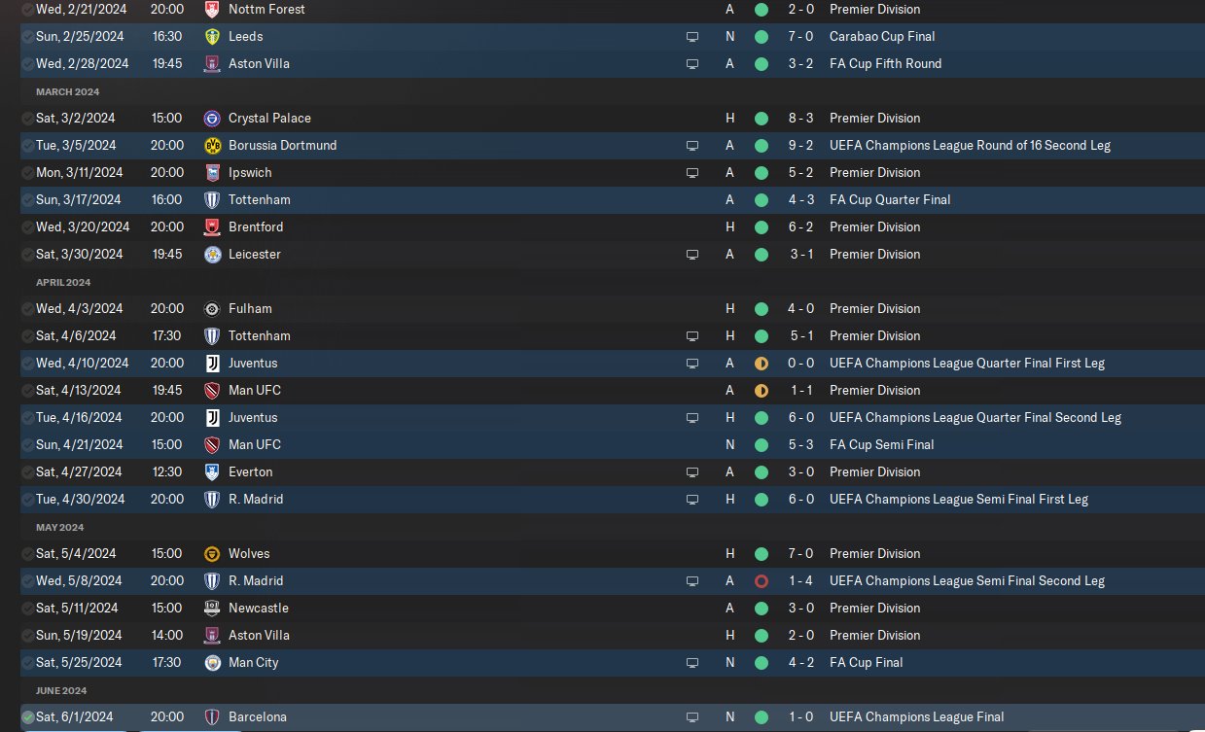Image resolution: width=1205 pixels, height=732 pixels.
Task: Click the Crystal Palace club badge
Action: 212,118
